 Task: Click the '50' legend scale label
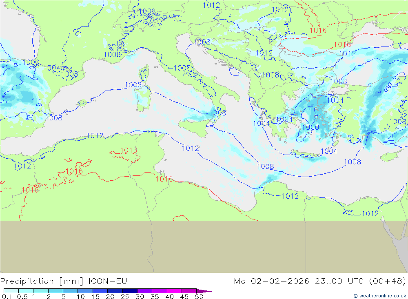tap(199, 297)
